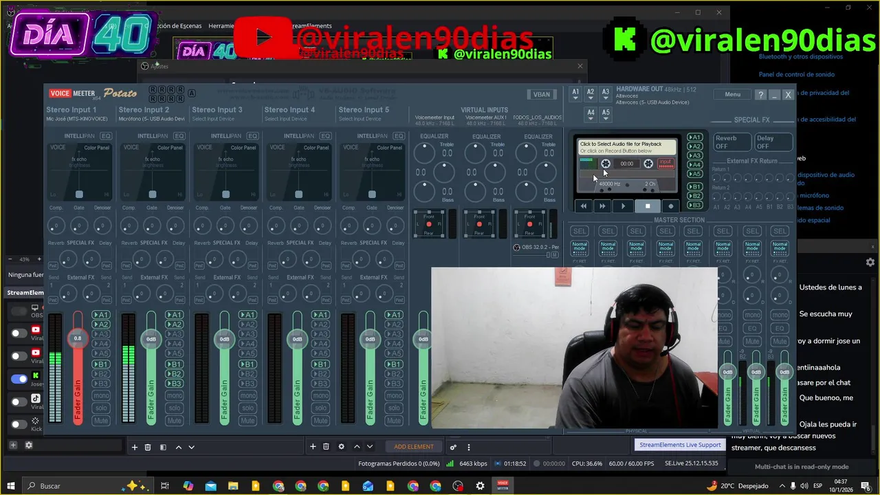Click gear icon under StreamElements channel list
The width and height of the screenshot is (880, 495).
coord(29,445)
